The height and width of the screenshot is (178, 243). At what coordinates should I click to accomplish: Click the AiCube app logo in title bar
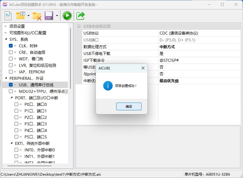pos(5,4)
